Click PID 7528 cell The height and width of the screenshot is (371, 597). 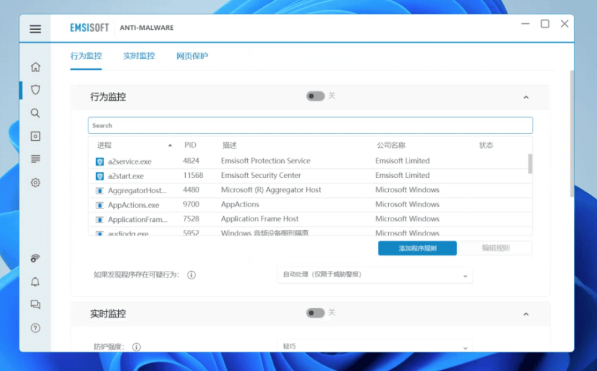(191, 219)
